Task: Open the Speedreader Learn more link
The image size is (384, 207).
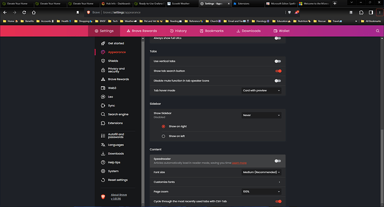Action: click(239, 163)
